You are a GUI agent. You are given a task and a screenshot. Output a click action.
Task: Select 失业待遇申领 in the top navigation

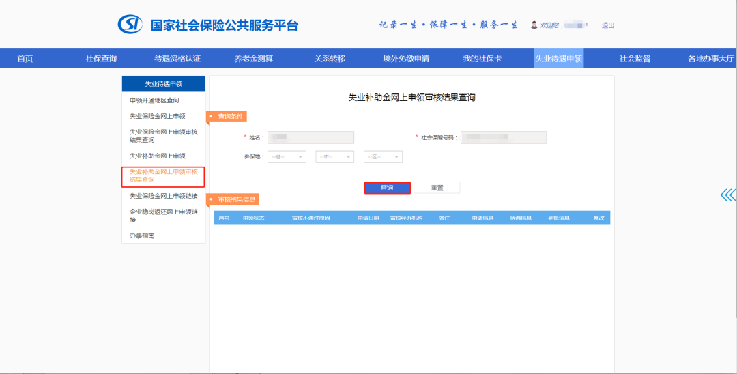tap(558, 59)
